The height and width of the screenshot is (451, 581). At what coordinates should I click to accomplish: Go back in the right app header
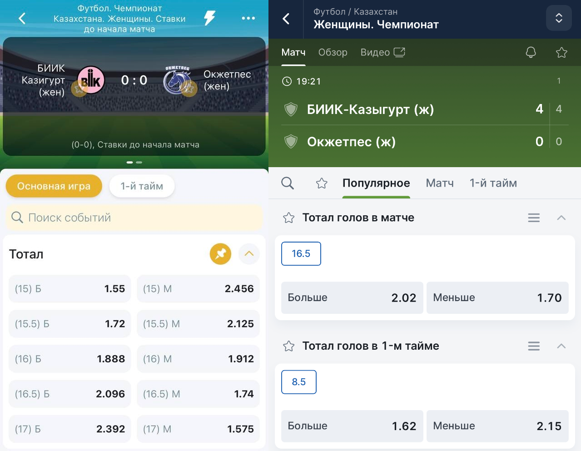pyautogui.click(x=286, y=19)
